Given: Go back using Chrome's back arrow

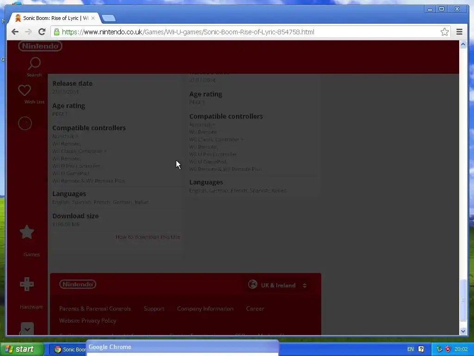Looking at the screenshot, I should [x=15, y=32].
